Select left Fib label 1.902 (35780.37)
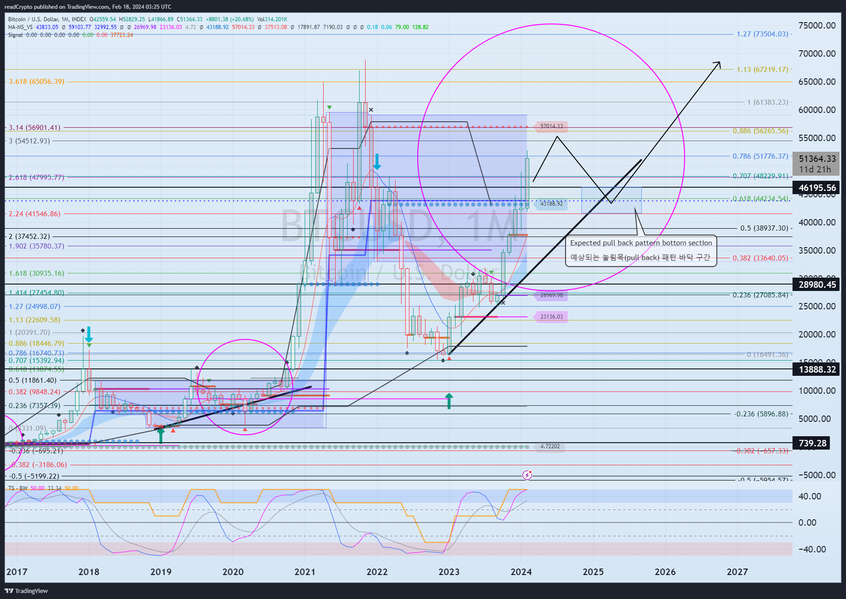The height and width of the screenshot is (599, 846). 36,246
